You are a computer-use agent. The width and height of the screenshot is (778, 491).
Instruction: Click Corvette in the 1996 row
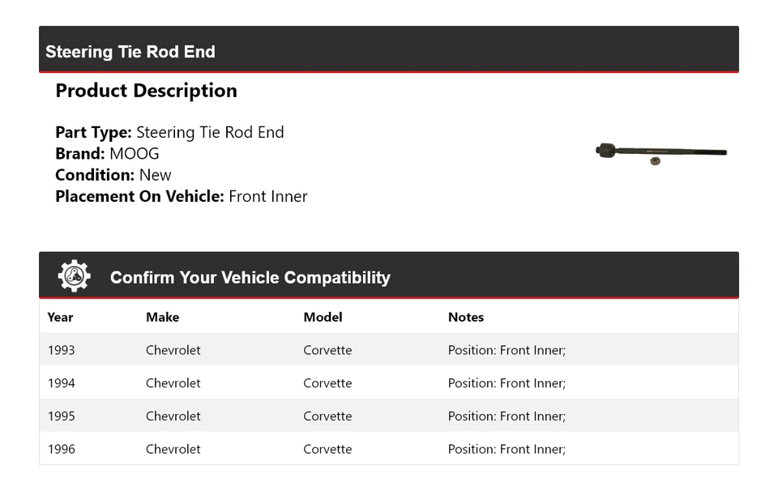tap(327, 449)
